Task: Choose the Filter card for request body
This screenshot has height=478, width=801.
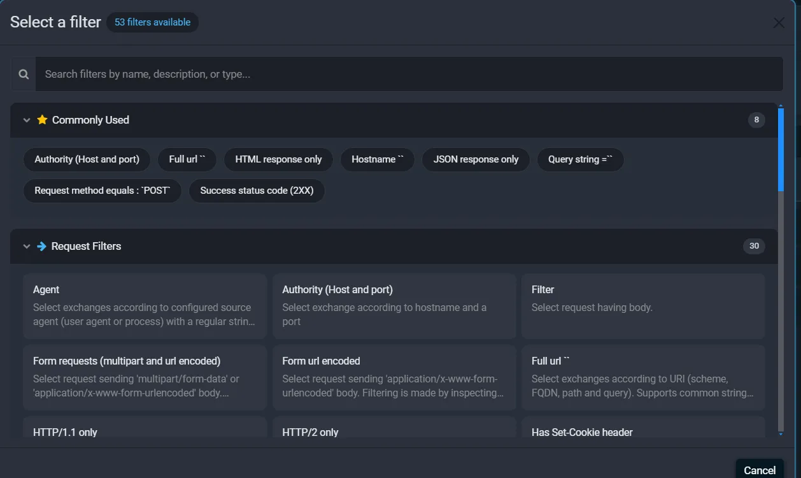Action: coord(643,306)
